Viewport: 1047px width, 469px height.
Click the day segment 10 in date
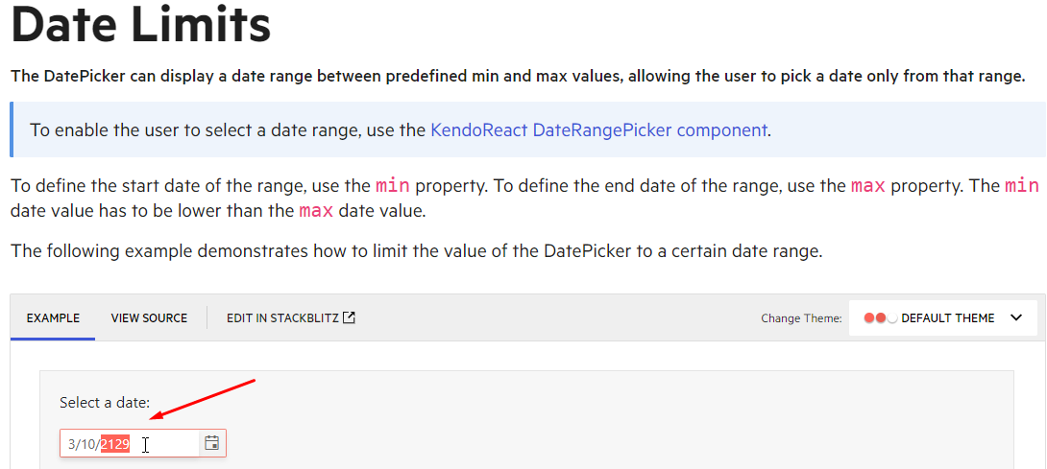tap(87, 444)
